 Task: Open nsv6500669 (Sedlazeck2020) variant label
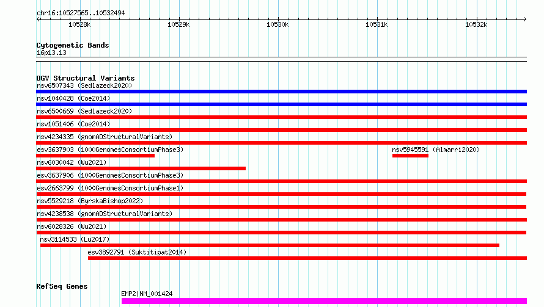coord(84,111)
